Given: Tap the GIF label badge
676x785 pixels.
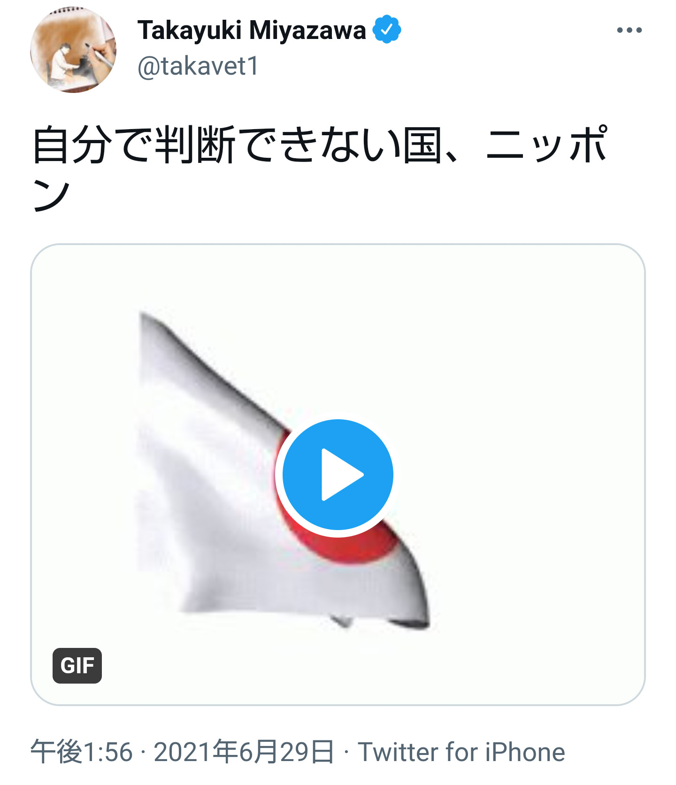Looking at the screenshot, I should [x=77, y=665].
